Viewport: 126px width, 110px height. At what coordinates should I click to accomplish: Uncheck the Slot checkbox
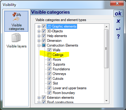pos(49,83)
